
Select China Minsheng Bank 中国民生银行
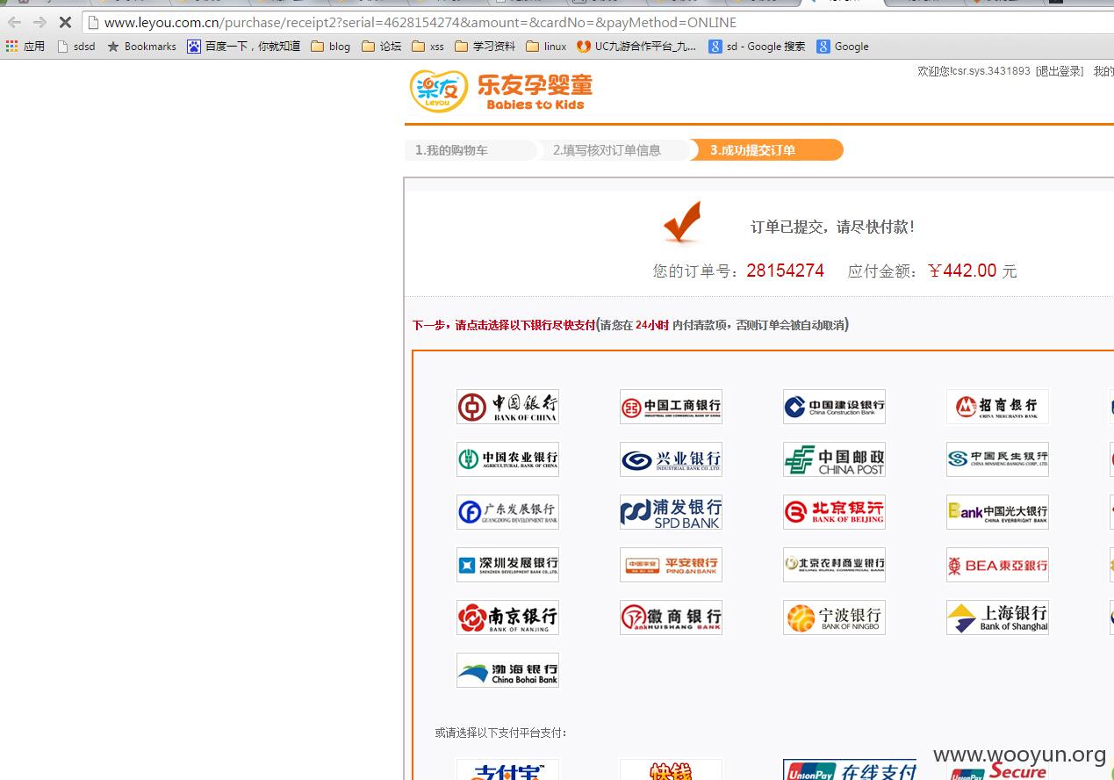[x=997, y=459]
